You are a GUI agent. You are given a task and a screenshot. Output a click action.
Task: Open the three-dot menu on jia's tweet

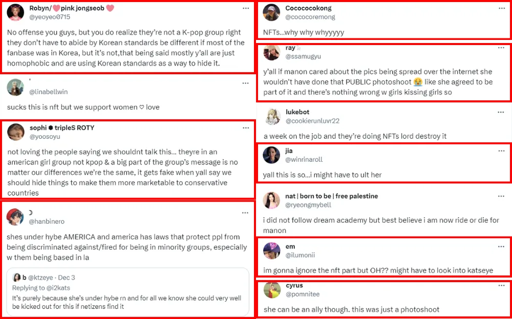click(501, 151)
